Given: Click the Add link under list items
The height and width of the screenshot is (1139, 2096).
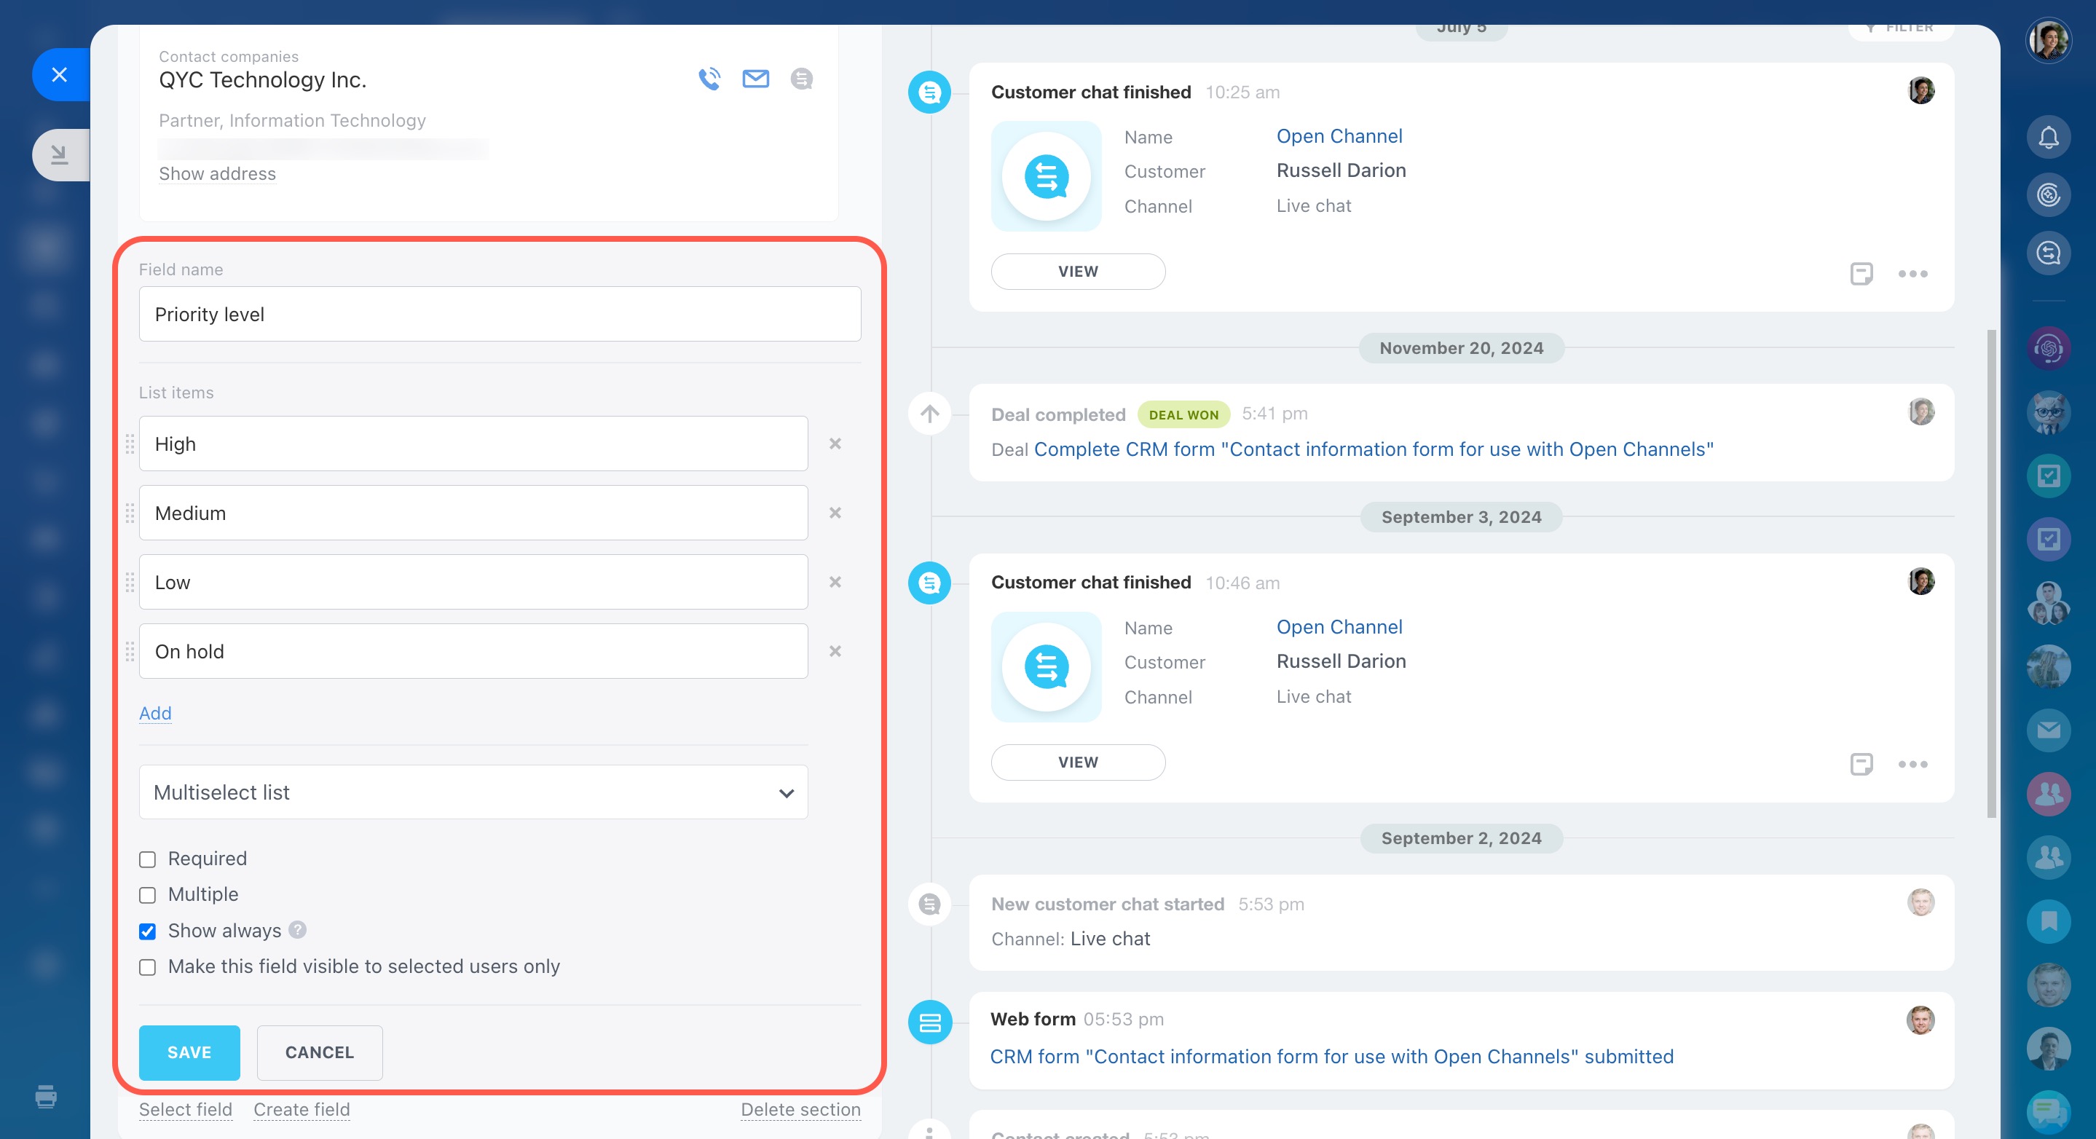Looking at the screenshot, I should click(154, 714).
